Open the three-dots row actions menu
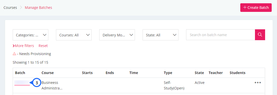 click(258, 83)
